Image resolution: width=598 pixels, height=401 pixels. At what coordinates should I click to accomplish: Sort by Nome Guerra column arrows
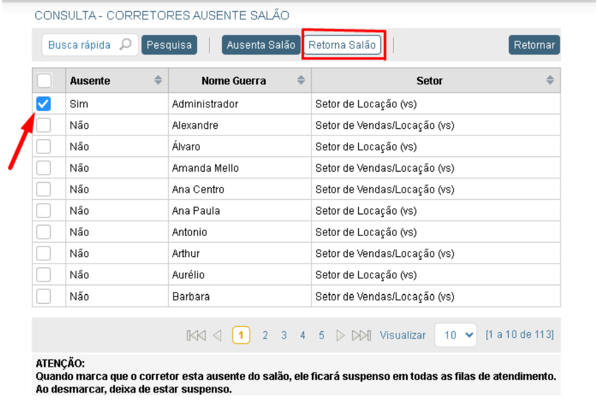tap(301, 81)
